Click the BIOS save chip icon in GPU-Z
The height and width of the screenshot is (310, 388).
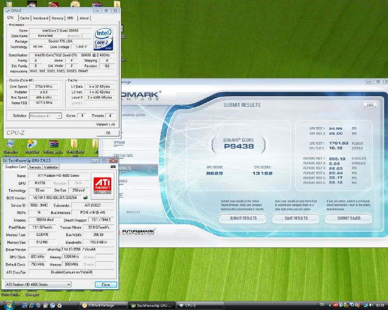85,197
